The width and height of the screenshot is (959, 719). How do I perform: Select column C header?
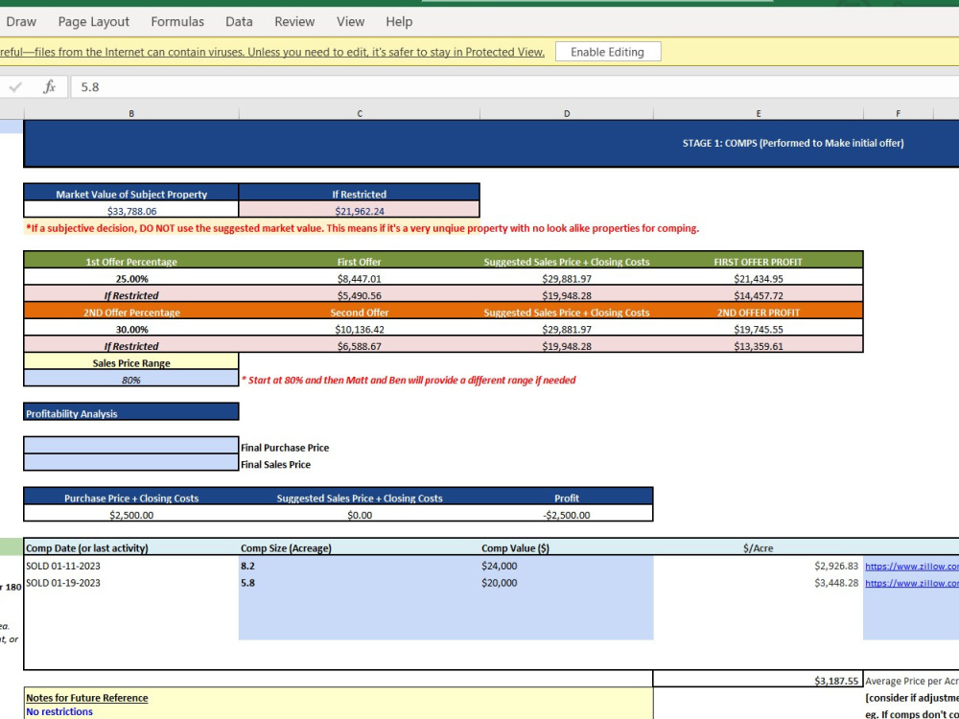coord(360,113)
